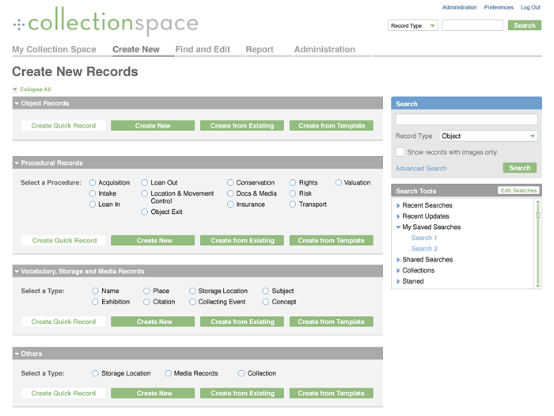Select Location & Movement Control radio button
This screenshot has height=416, width=554.
point(145,193)
